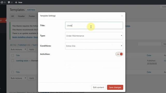Screen dimensions: 166x93
Task: Click the Edit content button
Action: click(99, 87)
